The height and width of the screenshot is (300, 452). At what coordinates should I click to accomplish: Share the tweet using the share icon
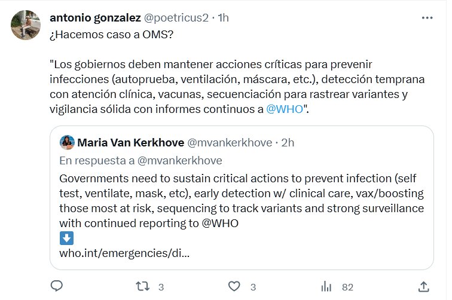(x=423, y=286)
